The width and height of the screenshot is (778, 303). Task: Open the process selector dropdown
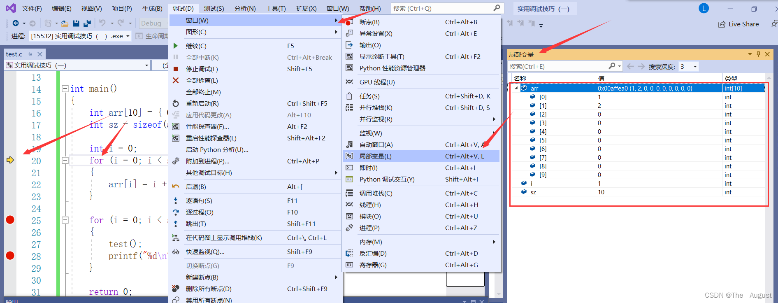[x=128, y=36]
